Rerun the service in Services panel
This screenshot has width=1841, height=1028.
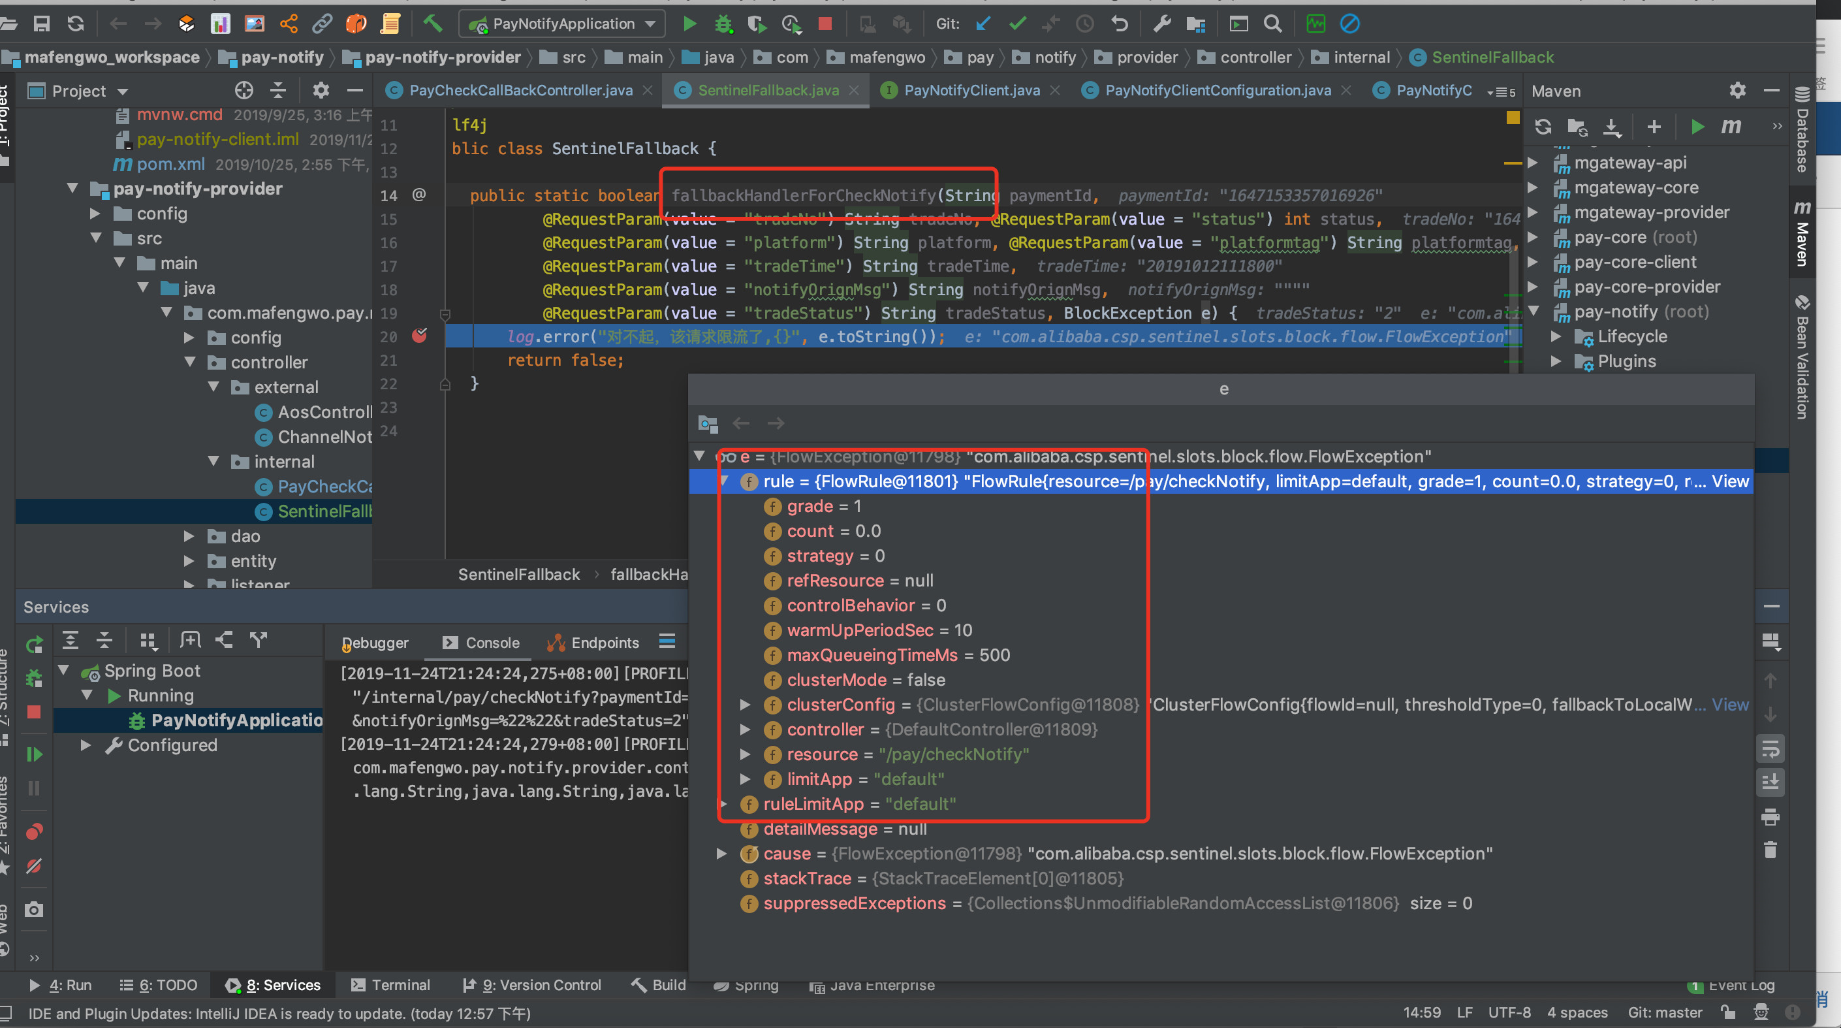pos(35,645)
